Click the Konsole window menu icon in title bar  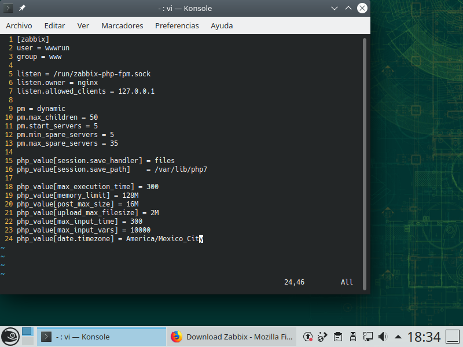(8, 8)
